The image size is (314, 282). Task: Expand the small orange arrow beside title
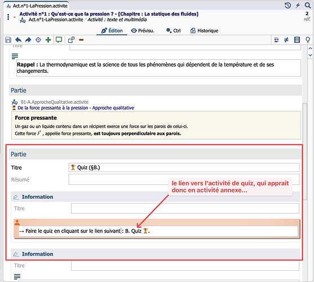(15, 17)
